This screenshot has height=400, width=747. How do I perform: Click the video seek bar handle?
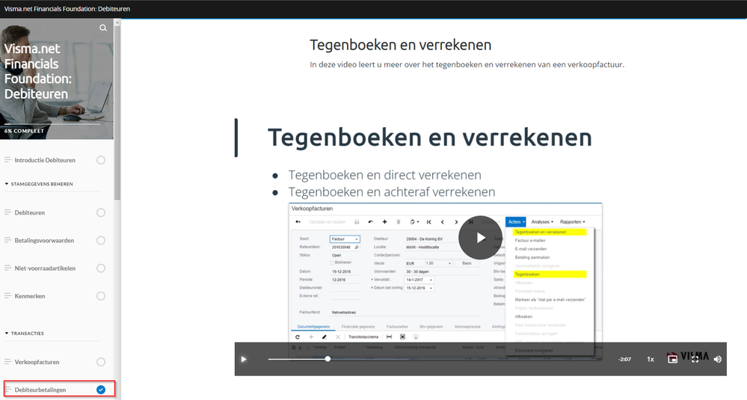click(x=328, y=359)
